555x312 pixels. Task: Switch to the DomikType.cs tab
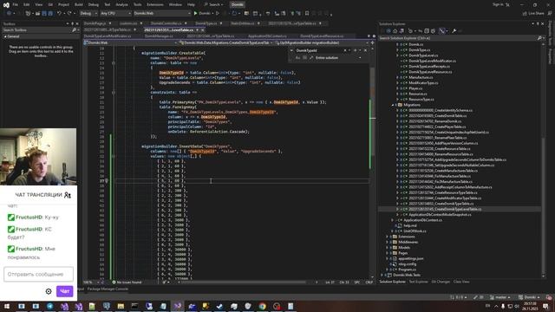pos(206,23)
